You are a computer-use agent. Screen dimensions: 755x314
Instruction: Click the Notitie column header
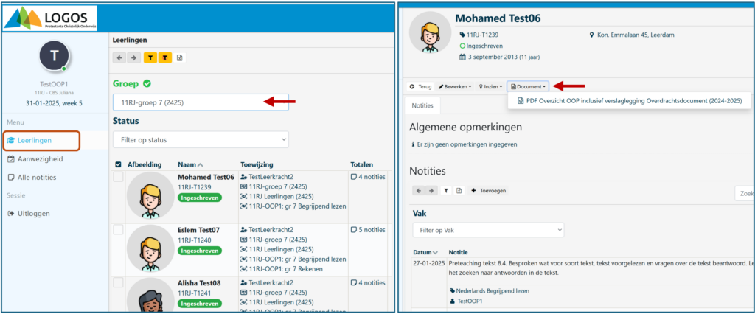(458, 252)
